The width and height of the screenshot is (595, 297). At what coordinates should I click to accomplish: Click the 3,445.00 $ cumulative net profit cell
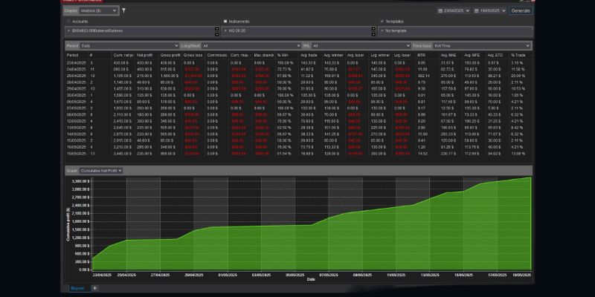click(123, 154)
